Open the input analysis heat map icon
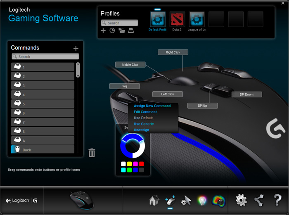This screenshot has width=289, height=215. coord(219,201)
